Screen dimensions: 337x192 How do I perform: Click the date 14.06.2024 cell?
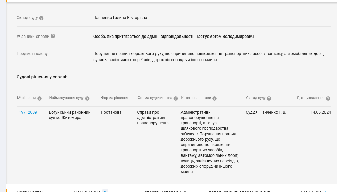pos(320,112)
